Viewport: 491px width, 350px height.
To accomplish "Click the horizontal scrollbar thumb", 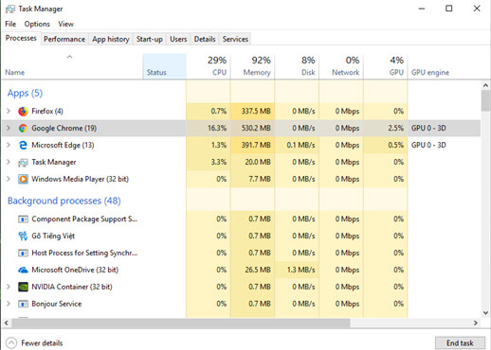I will (x=181, y=323).
